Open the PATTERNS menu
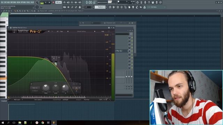223x125 pixels. click(13, 2)
